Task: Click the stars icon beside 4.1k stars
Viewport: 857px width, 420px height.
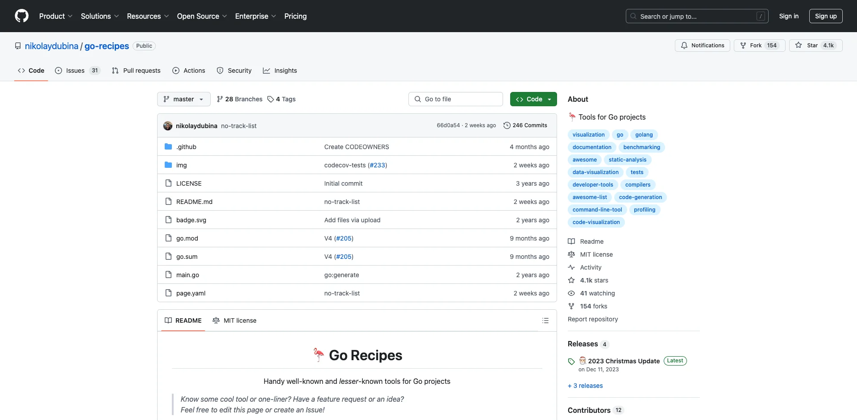Action: [x=571, y=280]
